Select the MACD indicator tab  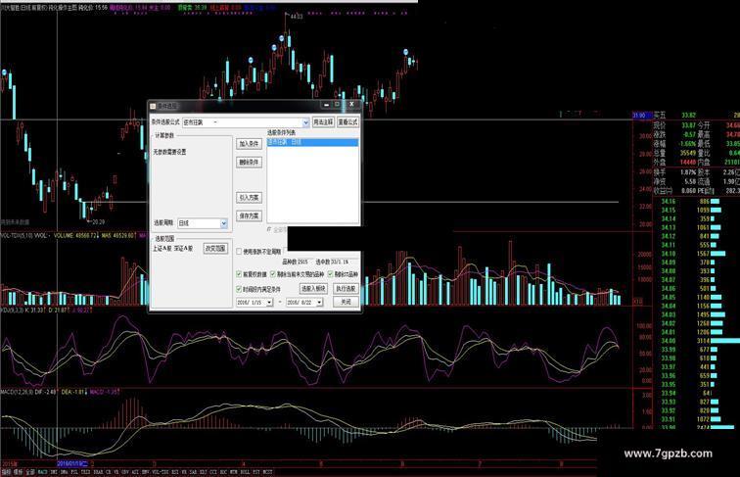click(42, 472)
